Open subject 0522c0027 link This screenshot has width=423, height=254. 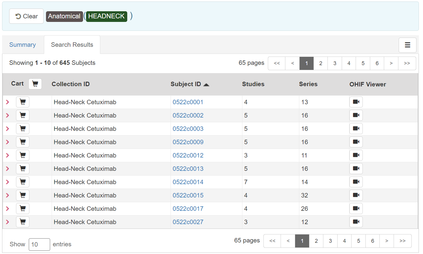(188, 222)
